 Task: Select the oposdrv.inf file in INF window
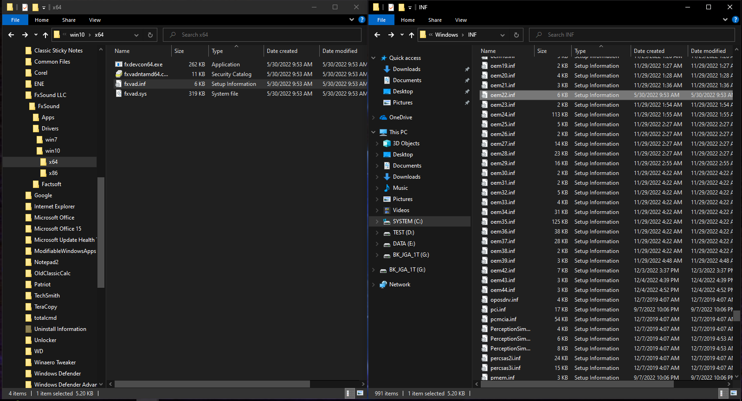click(606, 300)
